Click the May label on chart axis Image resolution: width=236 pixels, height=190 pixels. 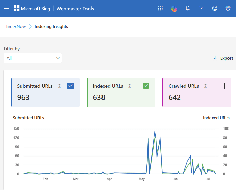(142, 179)
